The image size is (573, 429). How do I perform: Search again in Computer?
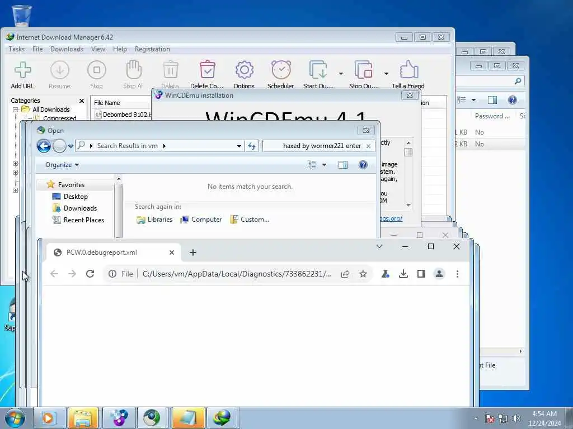pos(201,220)
